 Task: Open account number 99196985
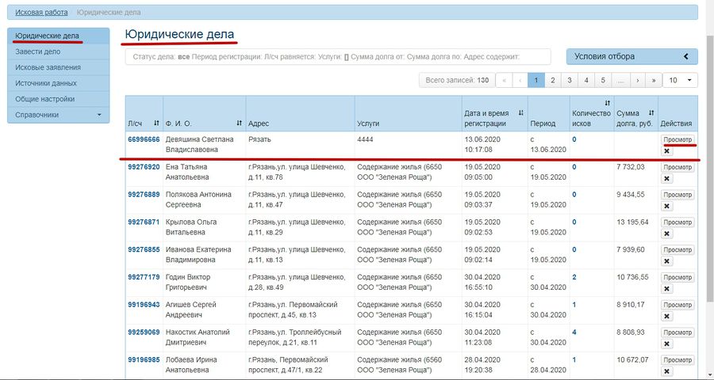pos(144,359)
